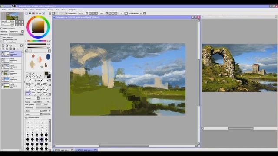Click the reference window horizontal scrollbar
This screenshot has height=156, width=278.
click(241, 128)
